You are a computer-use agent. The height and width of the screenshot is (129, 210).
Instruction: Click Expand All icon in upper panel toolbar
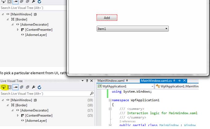(x=22, y=2)
